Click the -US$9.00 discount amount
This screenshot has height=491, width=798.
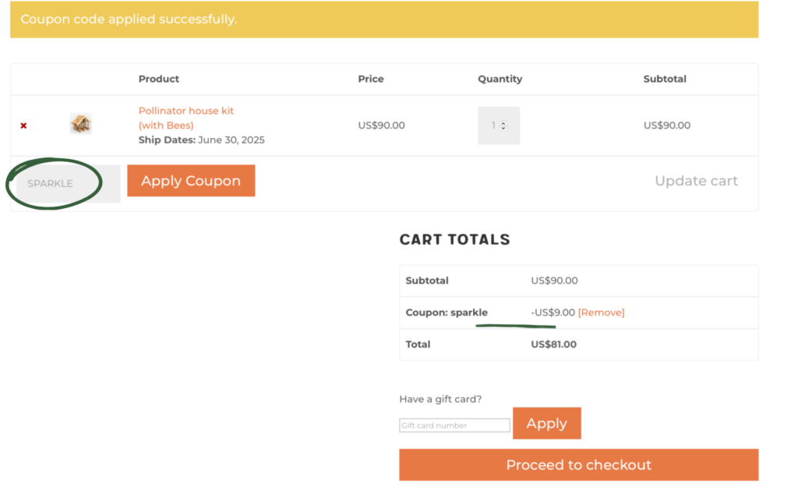tap(553, 313)
